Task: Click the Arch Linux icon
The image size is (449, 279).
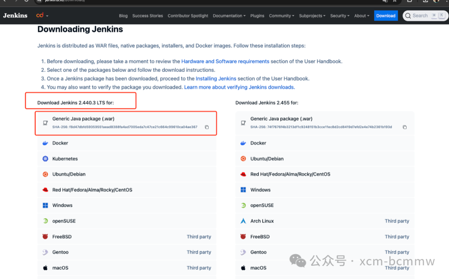Action: pyautogui.click(x=243, y=221)
